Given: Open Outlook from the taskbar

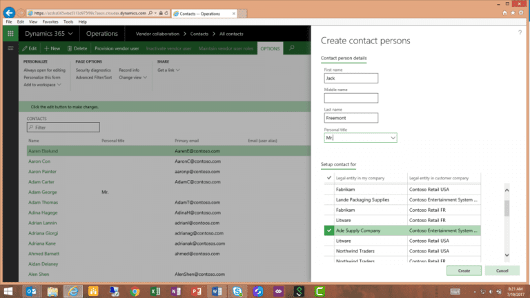Looking at the screenshot, I should [x=31, y=291].
